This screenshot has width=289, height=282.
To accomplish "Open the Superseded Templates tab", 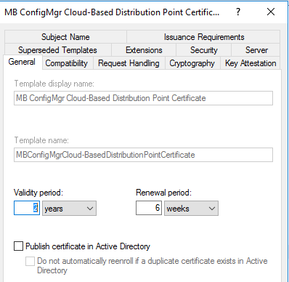I will pos(57,50).
